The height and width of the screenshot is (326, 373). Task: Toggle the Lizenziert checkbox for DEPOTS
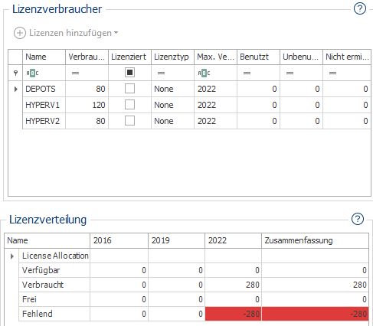click(129, 89)
